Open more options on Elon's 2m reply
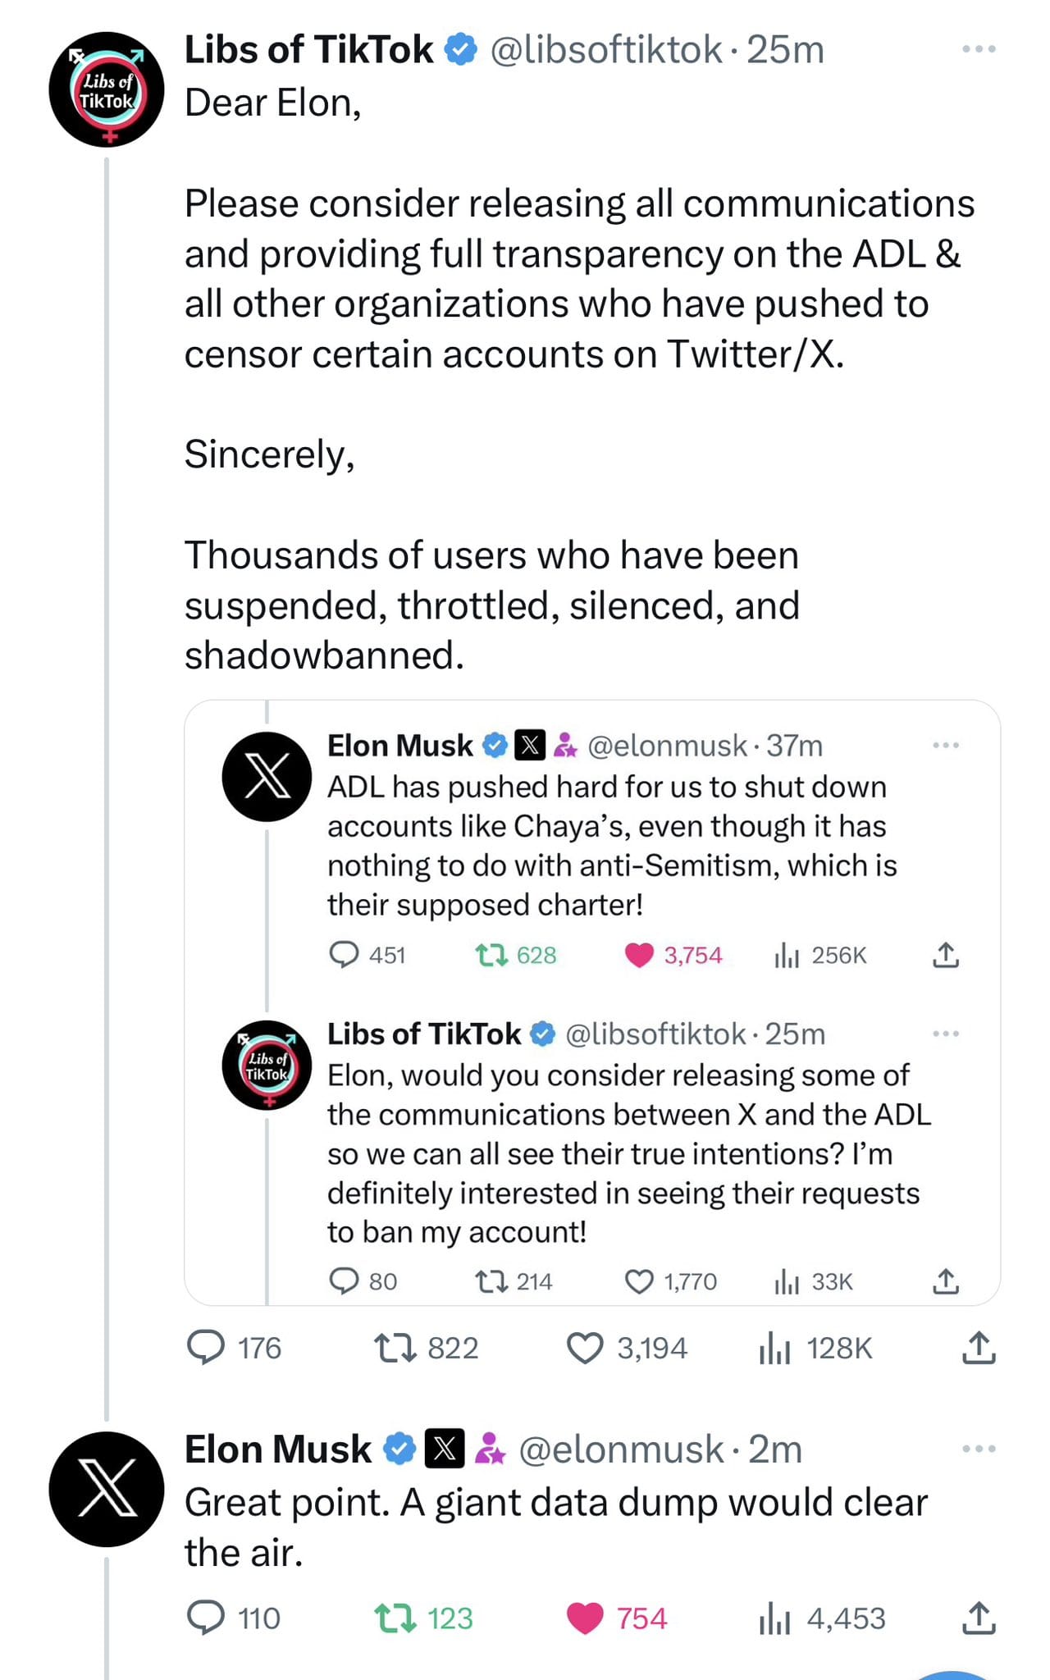Screen dimensions: 1050x1680 978,1449
